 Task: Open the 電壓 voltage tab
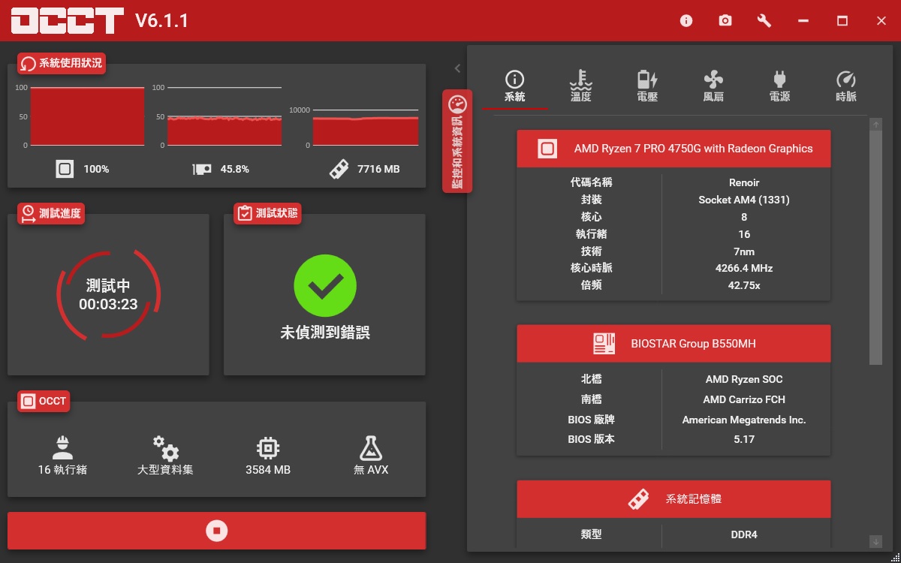647,86
